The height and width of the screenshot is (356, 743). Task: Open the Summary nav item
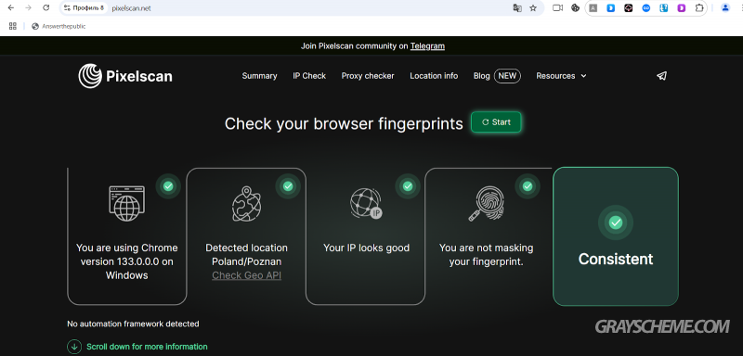(x=259, y=76)
